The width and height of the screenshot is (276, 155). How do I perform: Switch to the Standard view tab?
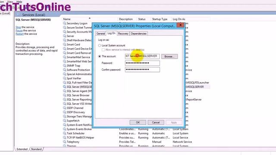point(36,149)
